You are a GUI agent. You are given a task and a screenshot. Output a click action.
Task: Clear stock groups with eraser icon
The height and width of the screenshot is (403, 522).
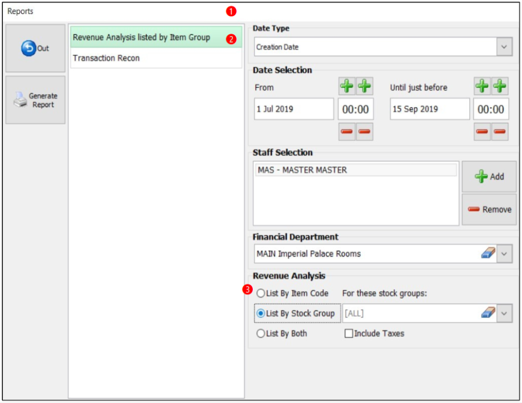click(x=488, y=313)
